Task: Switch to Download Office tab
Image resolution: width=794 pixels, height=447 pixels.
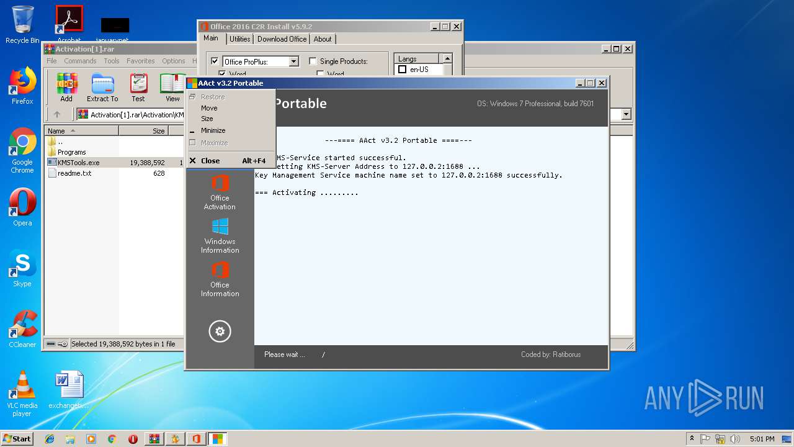Action: pos(282,39)
